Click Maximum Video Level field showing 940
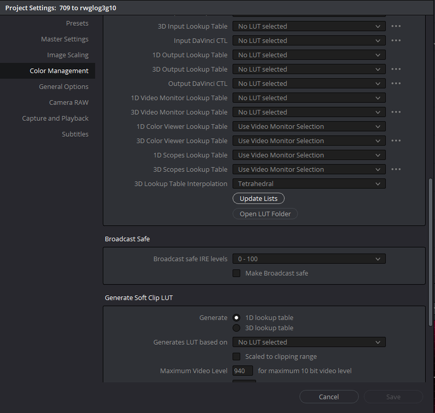435x413 pixels. [243, 371]
